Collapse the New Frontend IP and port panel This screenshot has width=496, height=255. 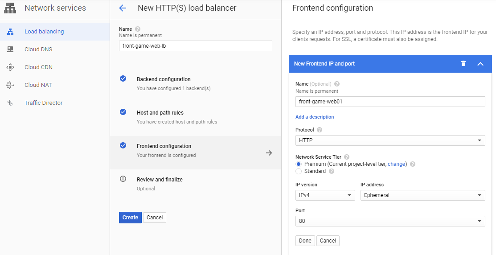click(x=480, y=64)
